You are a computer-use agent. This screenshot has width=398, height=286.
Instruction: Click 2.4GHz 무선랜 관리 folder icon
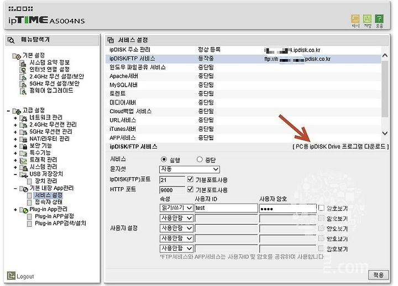pyautogui.click(x=24, y=125)
